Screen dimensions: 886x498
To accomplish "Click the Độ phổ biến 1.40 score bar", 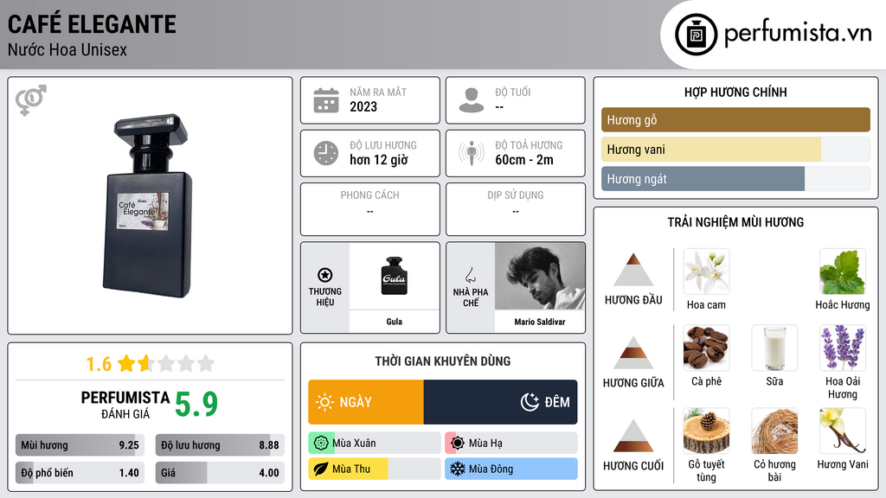I will pos(80,473).
